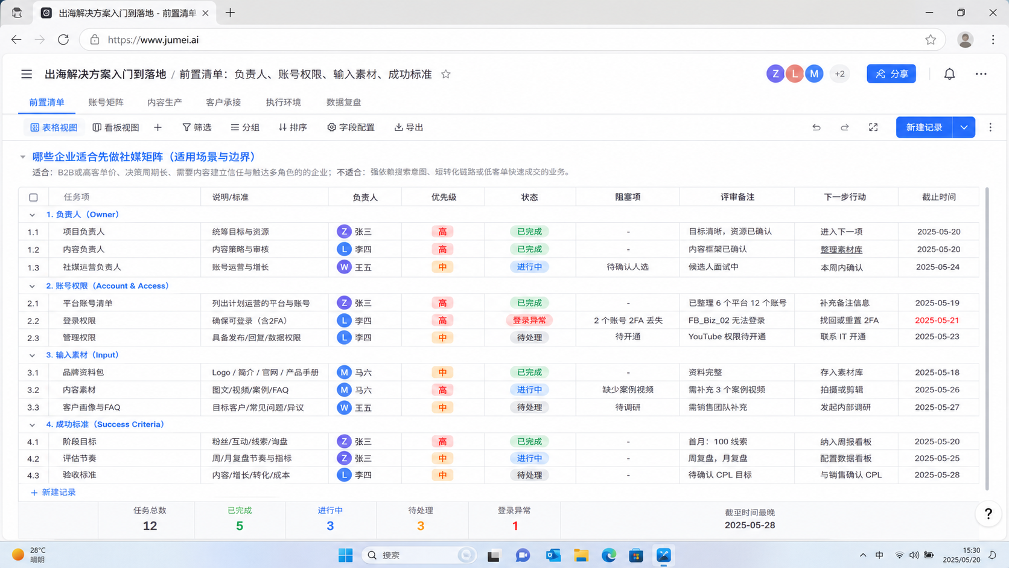Image resolution: width=1009 pixels, height=568 pixels.
Task: Click the L collaborator avatar in the header
Action: [795, 74]
